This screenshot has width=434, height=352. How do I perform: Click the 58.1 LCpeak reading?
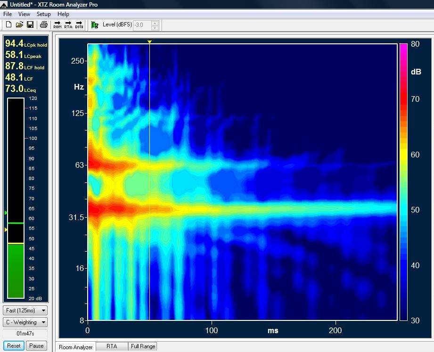coord(23,55)
